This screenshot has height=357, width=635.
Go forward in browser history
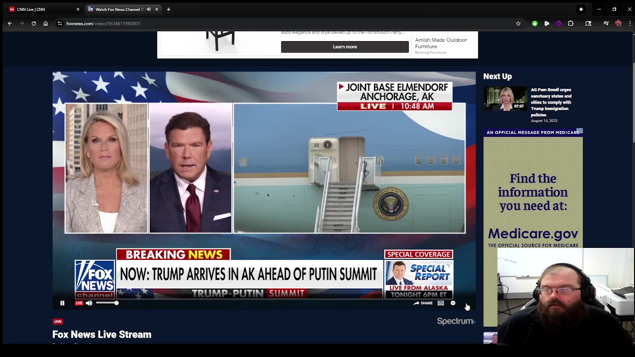22,23
